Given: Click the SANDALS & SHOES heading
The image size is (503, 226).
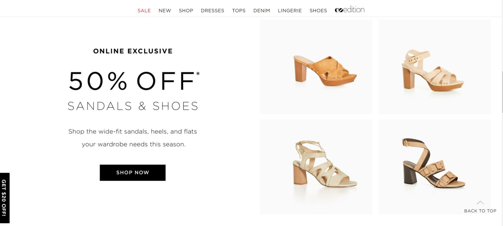Looking at the screenshot, I should [133, 106].
